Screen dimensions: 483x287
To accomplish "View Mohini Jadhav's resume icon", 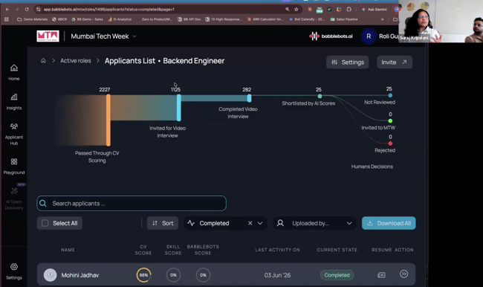I will [381, 274].
